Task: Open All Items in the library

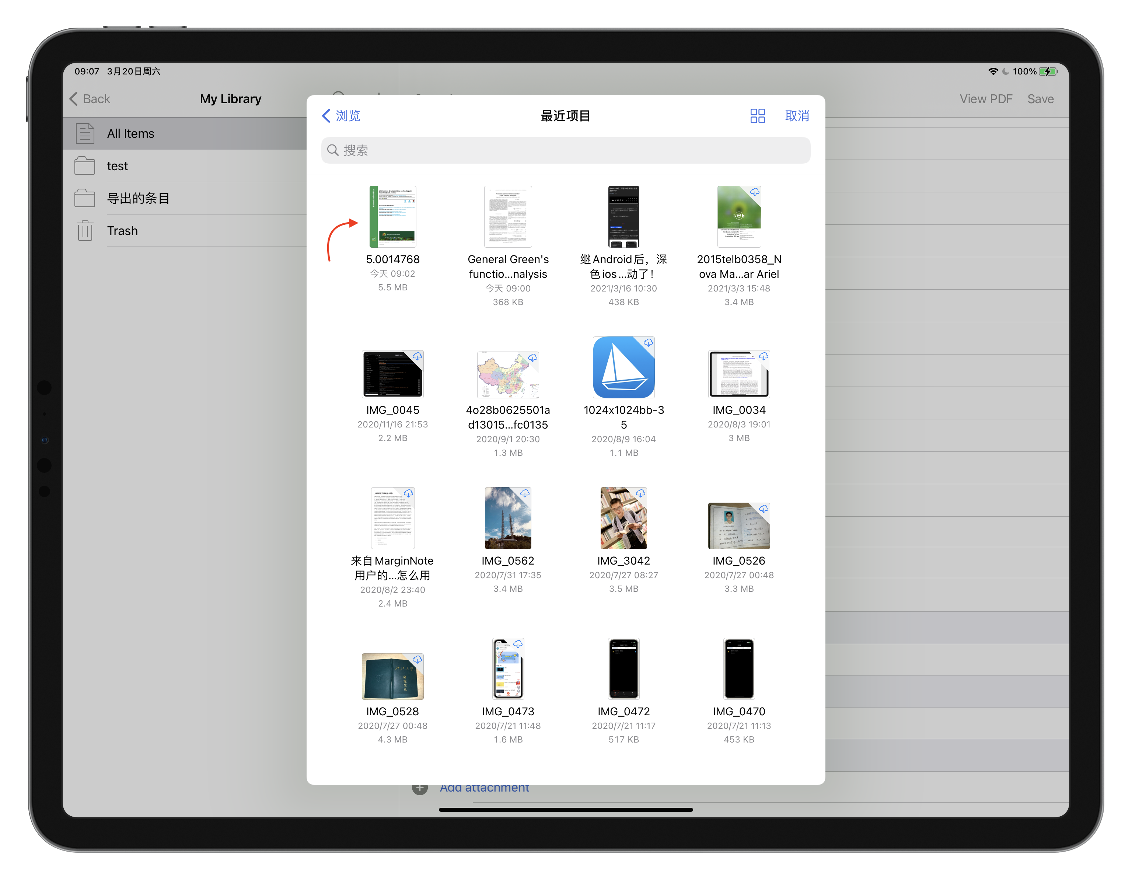Action: [185, 134]
